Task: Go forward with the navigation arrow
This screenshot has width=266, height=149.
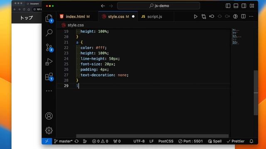Action: point(111,6)
